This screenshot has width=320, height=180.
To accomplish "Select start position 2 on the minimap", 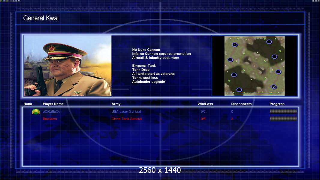I will tap(274, 87).
